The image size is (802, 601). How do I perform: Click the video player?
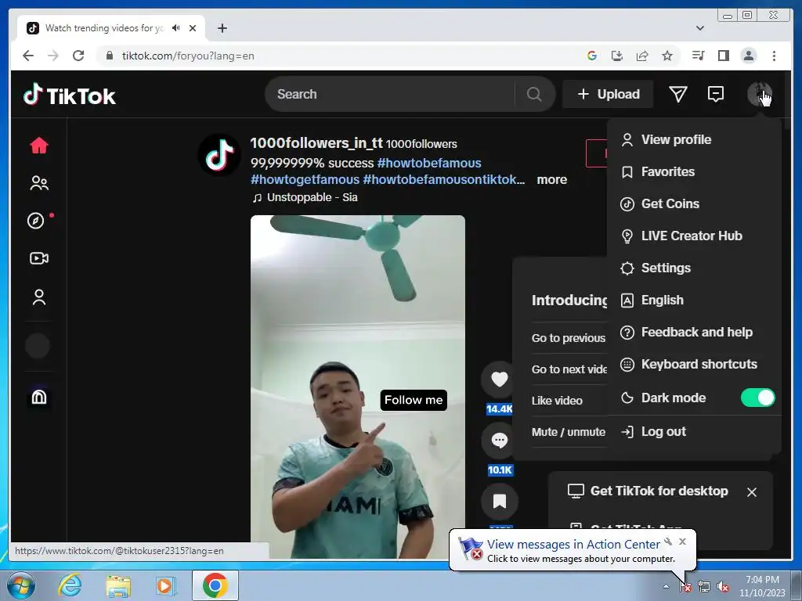point(357,386)
